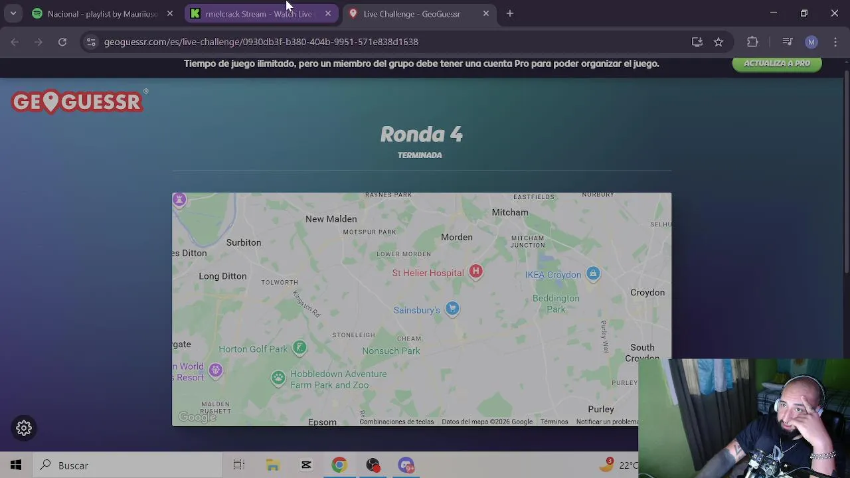Viewport: 850px width, 478px height.
Task: Go back with browser back arrow
Action: [15, 42]
